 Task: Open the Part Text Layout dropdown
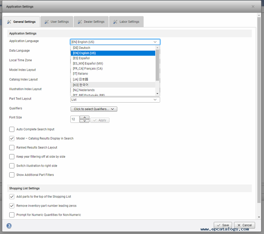pyautogui.click(x=115, y=100)
